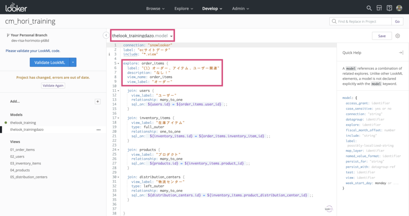Click 'Please validate your LookML code' link
Image resolution: width=409 pixels, height=216 pixels.
click(33, 51)
